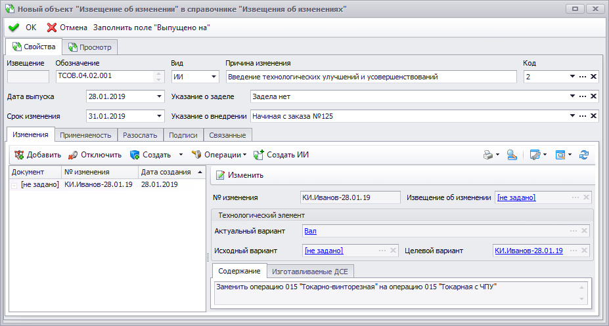Click Заполнить поле "Выпущено на" button
609x326 pixels.
152,28
